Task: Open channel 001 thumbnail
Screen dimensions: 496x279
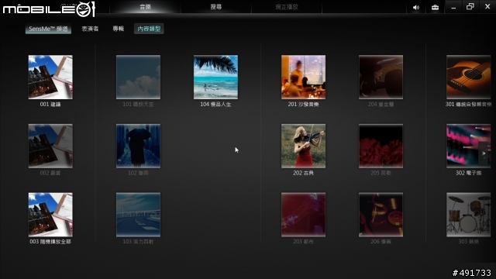Action: (50, 77)
